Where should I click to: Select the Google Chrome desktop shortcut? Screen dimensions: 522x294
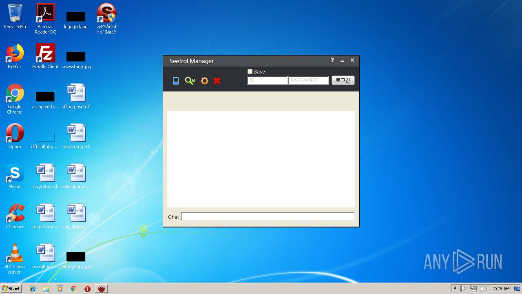point(15,99)
